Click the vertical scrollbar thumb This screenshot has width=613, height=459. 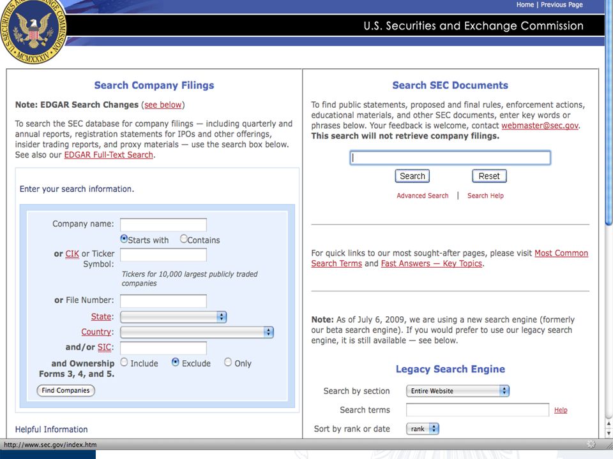pyautogui.click(x=609, y=112)
